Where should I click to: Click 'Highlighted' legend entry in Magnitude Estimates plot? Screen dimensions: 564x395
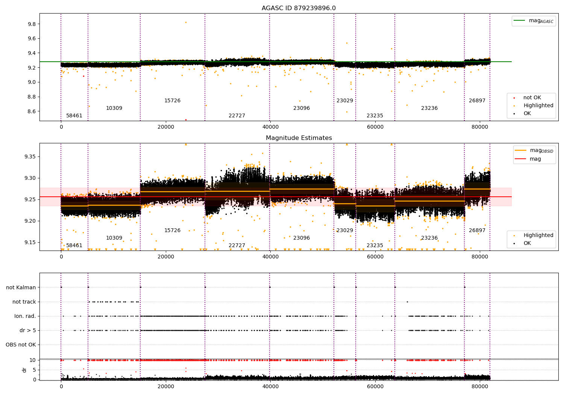coord(534,235)
